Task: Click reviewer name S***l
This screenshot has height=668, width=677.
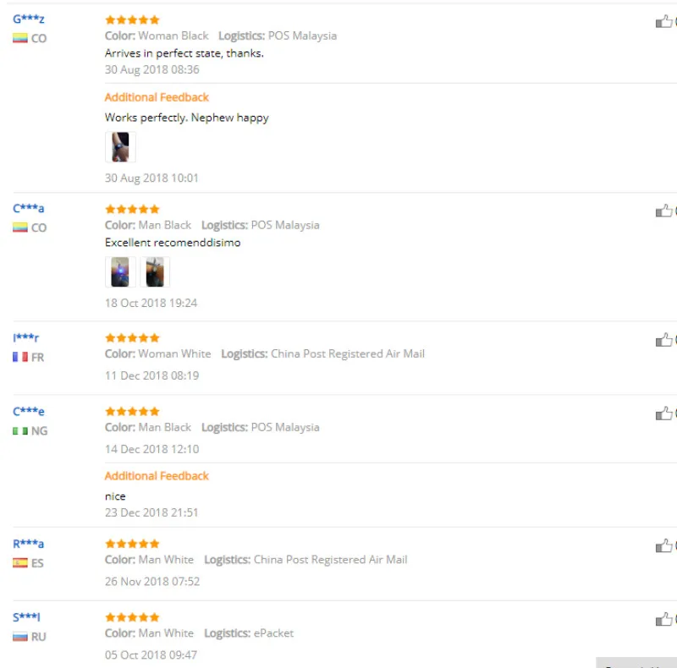Action: pos(26,617)
